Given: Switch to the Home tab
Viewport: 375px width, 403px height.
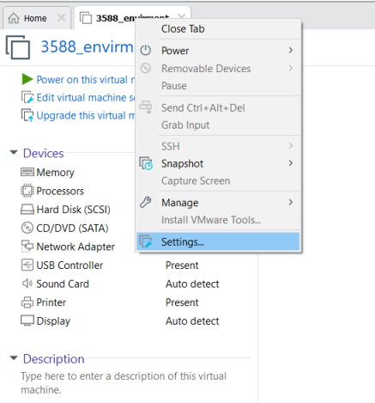Looking at the screenshot, I should click(35, 18).
